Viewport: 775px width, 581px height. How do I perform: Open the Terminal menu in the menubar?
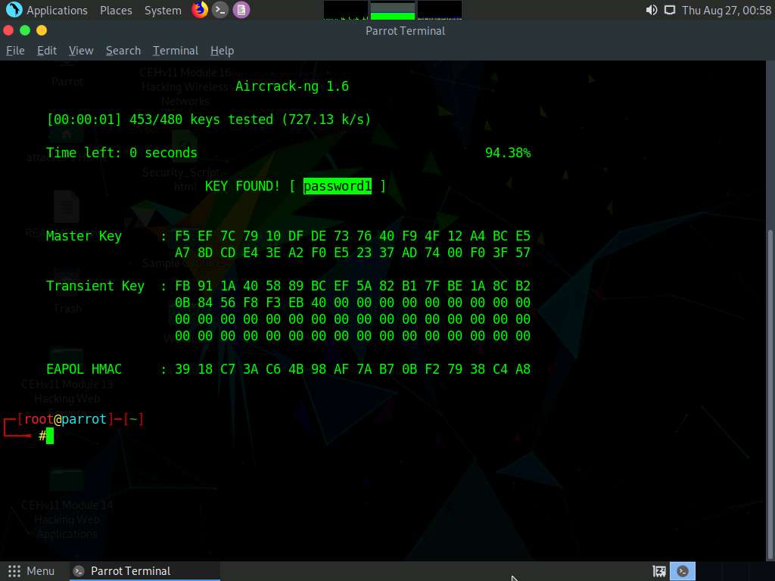(x=175, y=50)
